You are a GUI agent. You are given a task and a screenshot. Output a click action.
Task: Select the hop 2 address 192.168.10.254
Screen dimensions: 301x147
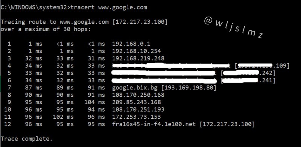(137, 51)
